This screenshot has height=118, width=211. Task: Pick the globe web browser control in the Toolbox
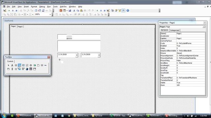(x=27, y=69)
